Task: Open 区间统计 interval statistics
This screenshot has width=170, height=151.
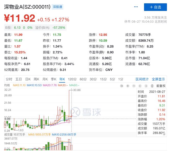Action: click(142, 79)
